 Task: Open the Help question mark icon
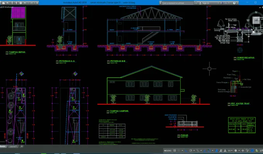pos(234,3)
